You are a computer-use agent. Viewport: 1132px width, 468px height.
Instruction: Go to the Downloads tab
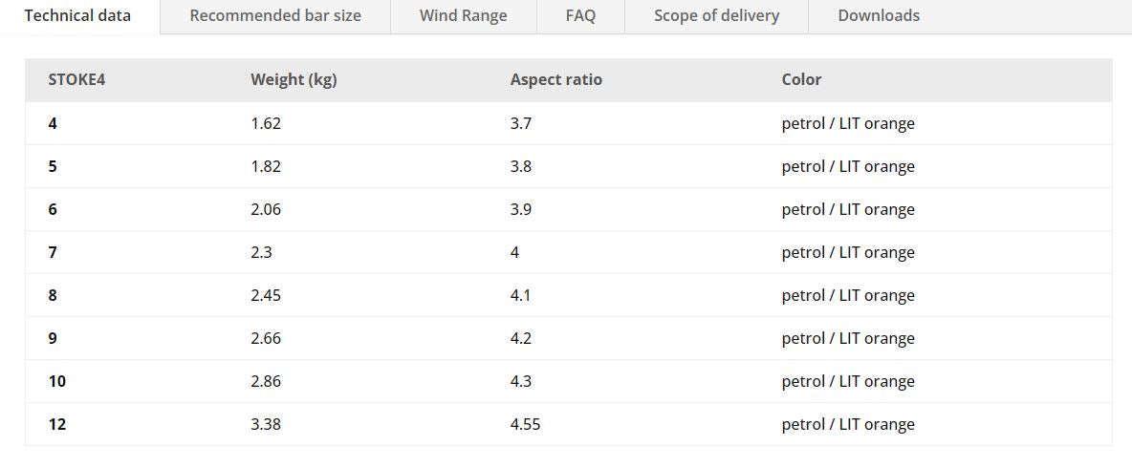pyautogui.click(x=879, y=15)
